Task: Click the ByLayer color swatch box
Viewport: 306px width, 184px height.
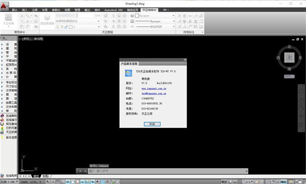Action: [x=137, y=16]
